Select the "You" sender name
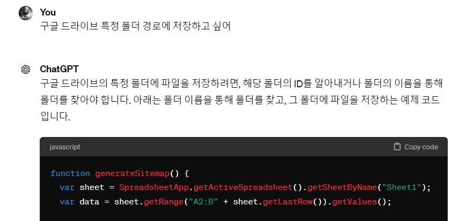Screen dimensions: 473x221 (x=48, y=12)
